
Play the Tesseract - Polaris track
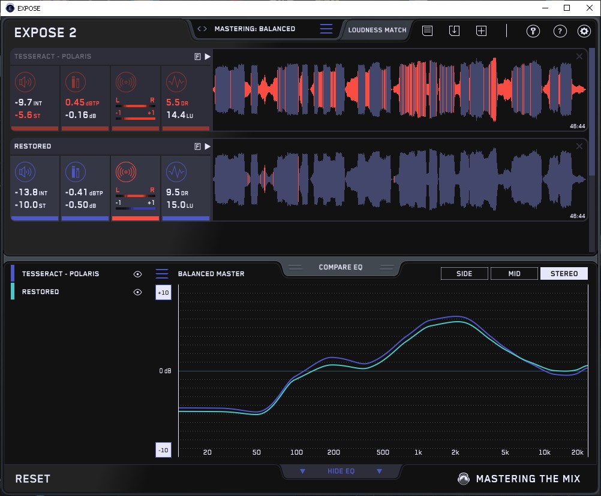pyautogui.click(x=208, y=56)
